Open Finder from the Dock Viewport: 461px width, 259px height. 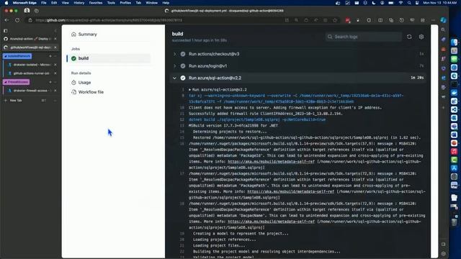[x=455, y=42]
